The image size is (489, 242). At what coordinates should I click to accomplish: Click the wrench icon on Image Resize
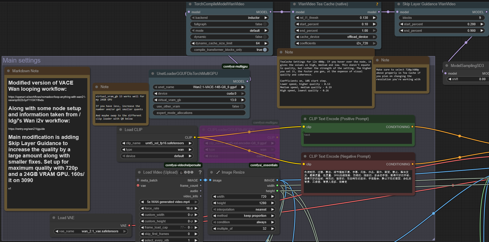[x=218, y=172]
